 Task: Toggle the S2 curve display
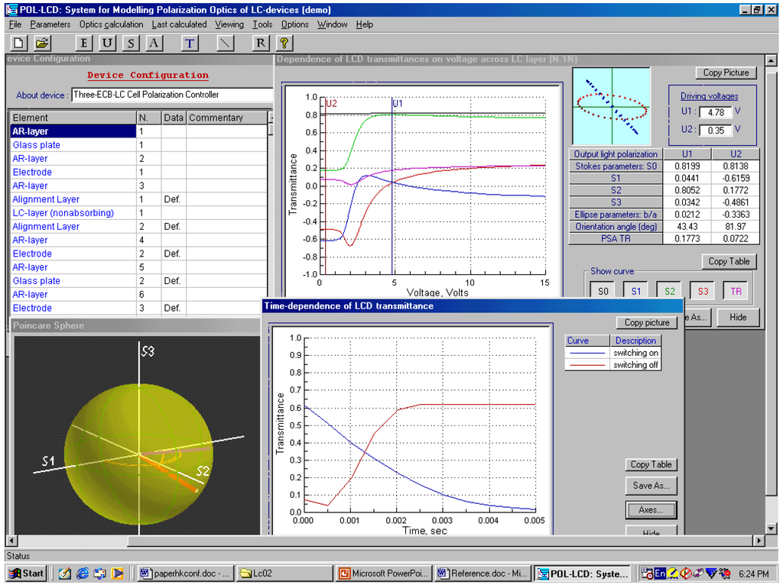point(670,291)
